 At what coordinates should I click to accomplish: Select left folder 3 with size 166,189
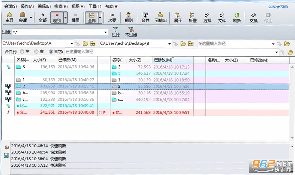(x=56, y=67)
